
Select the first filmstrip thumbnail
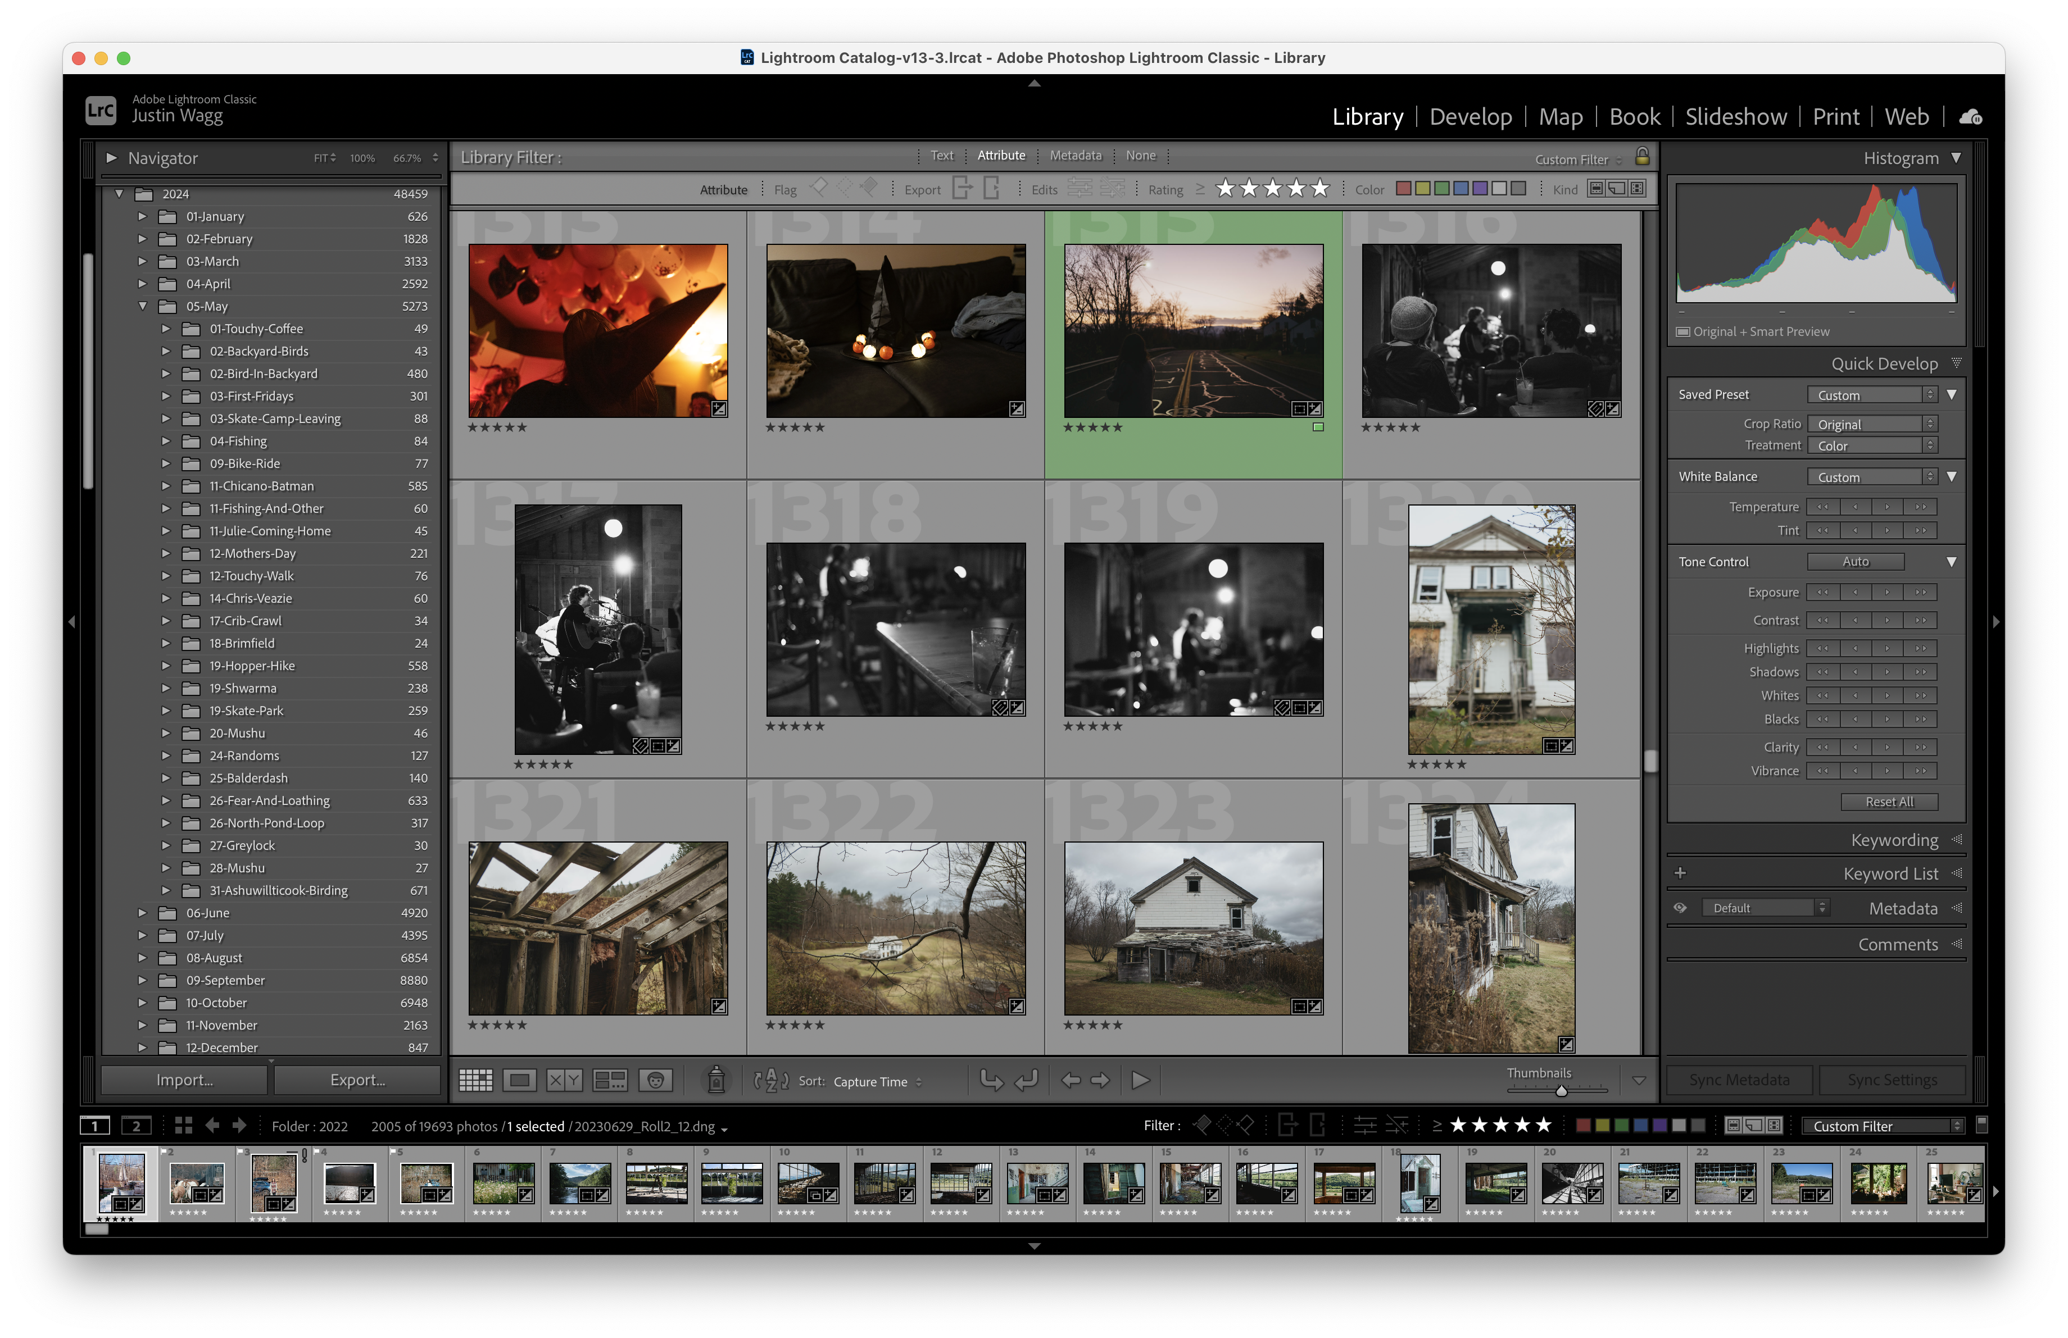[x=121, y=1184]
